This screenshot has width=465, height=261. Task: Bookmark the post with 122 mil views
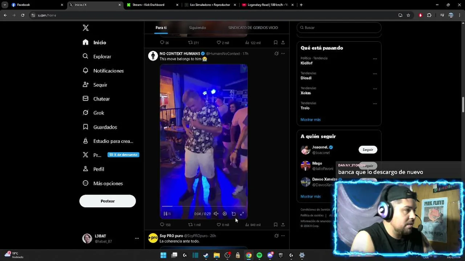pos(276,43)
